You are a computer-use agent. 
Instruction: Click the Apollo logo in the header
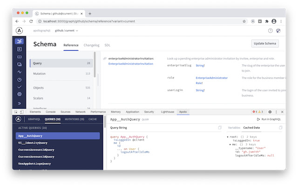[x=19, y=30]
